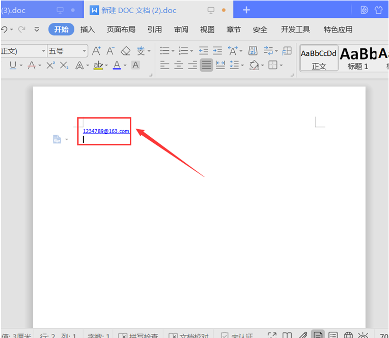Image resolution: width=389 pixels, height=338 pixels.
Task: Open the 插入 ribbon tab
Action: [x=88, y=29]
